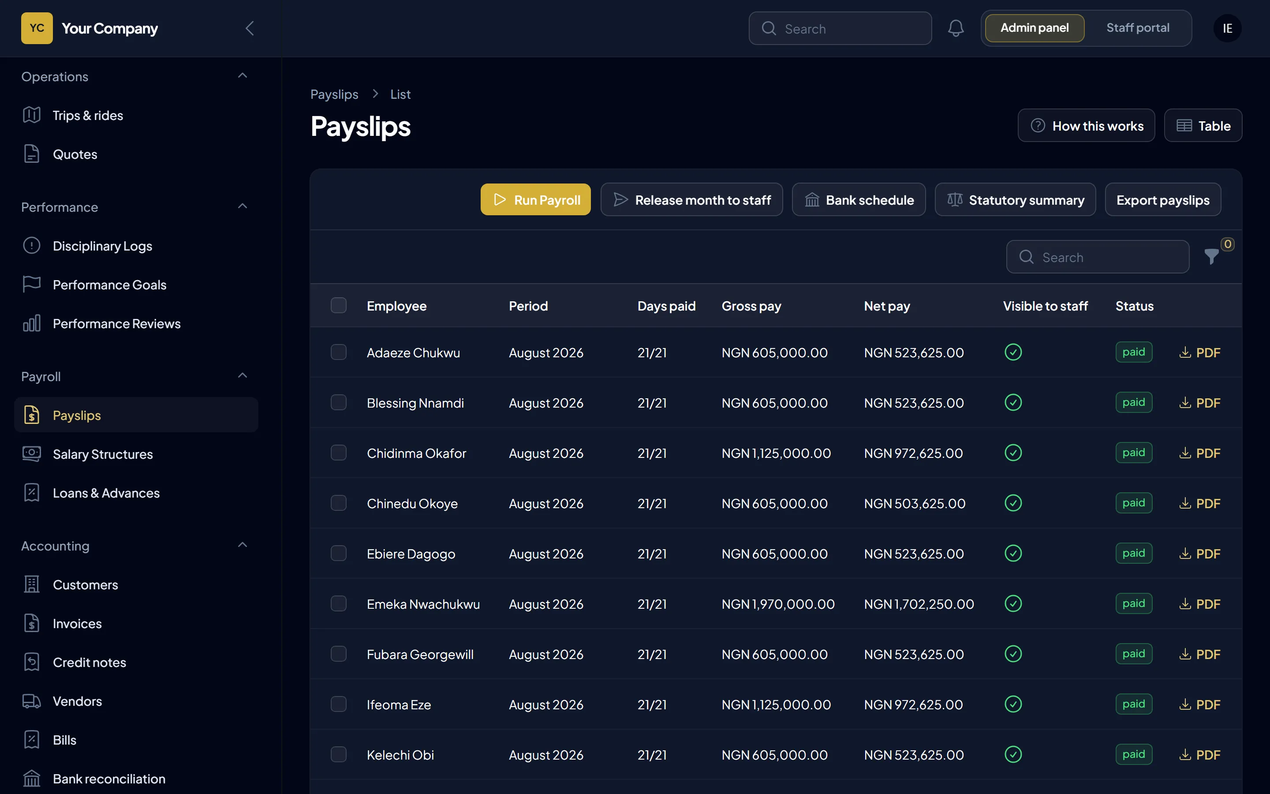The width and height of the screenshot is (1270, 794).
Task: Click the notifications bell icon
Action: tap(956, 28)
